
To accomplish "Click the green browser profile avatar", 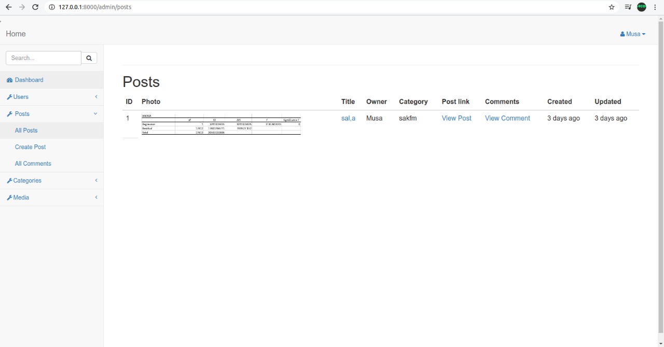I will 642,7.
